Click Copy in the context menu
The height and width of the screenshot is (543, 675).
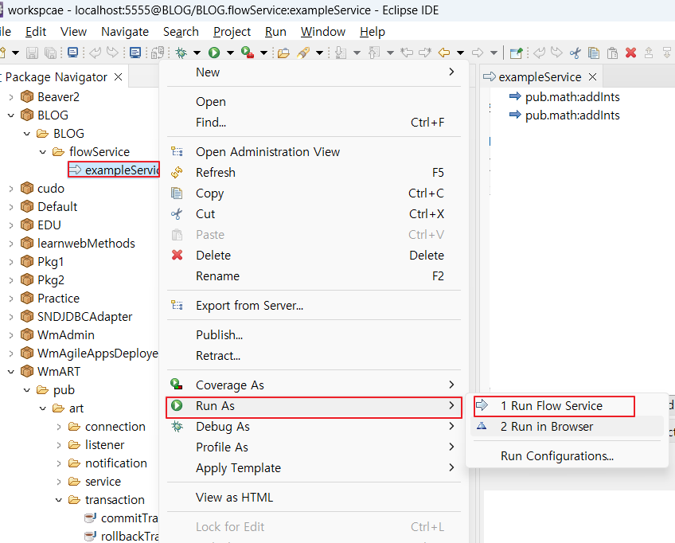(314, 193)
